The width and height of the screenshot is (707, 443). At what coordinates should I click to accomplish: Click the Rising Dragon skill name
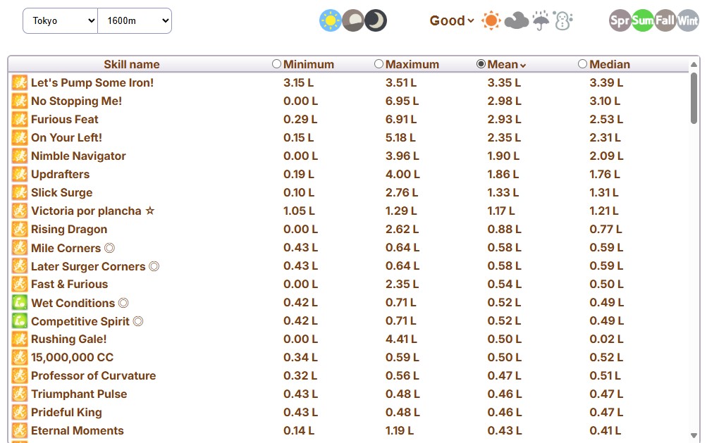(69, 229)
